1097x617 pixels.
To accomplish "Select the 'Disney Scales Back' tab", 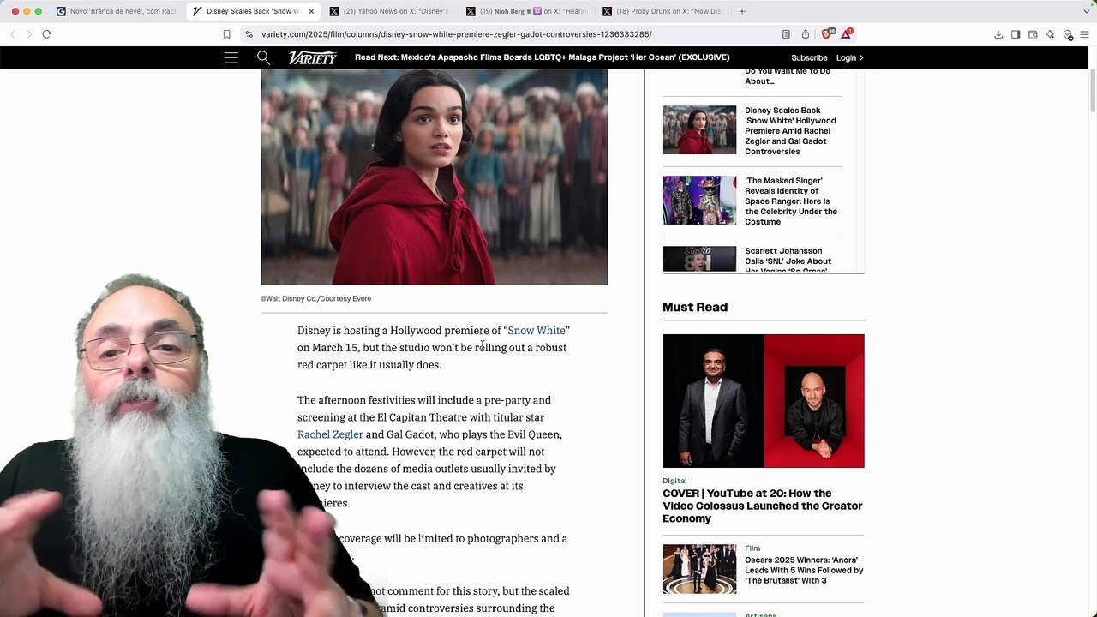I will tap(254, 11).
